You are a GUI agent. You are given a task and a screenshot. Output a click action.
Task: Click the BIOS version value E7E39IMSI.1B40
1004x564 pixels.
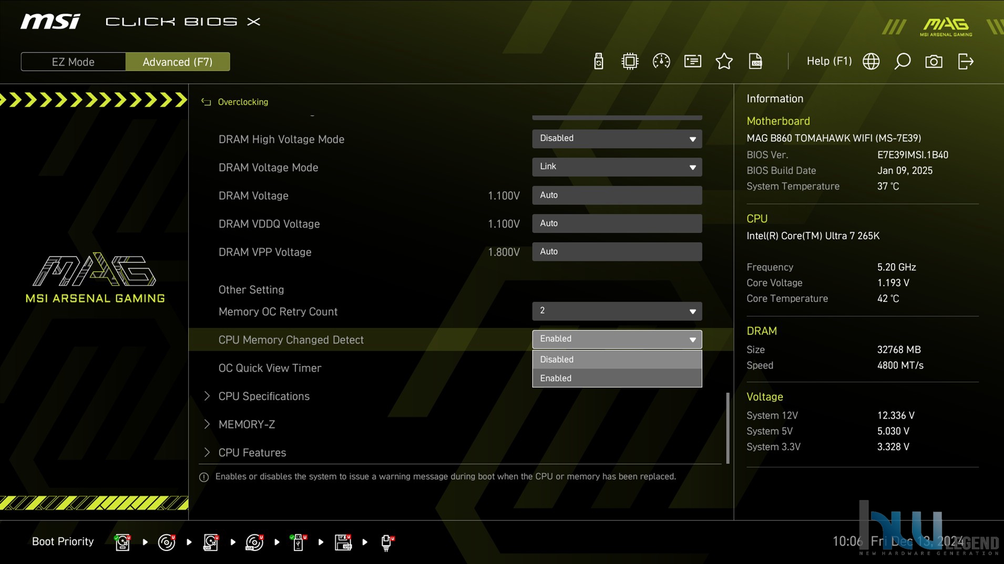pos(913,155)
